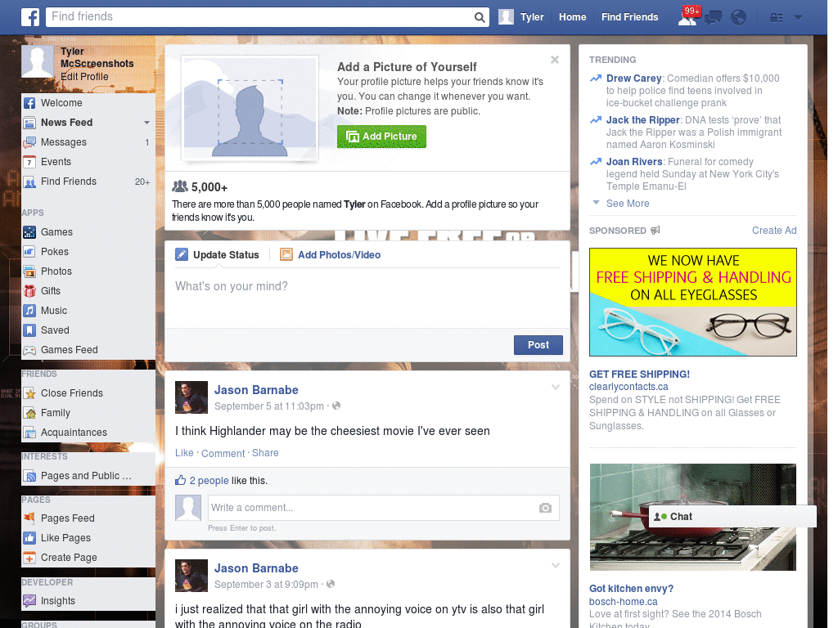The width and height of the screenshot is (838, 628).
Task: Open Photos in the sidebar
Action: click(x=88, y=271)
